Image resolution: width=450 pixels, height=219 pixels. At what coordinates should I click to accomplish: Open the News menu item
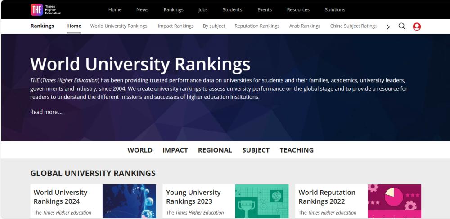tap(142, 9)
